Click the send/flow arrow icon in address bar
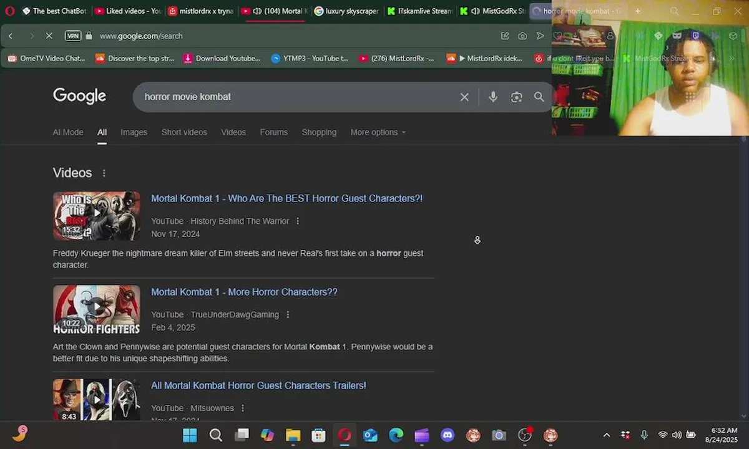 tap(540, 36)
